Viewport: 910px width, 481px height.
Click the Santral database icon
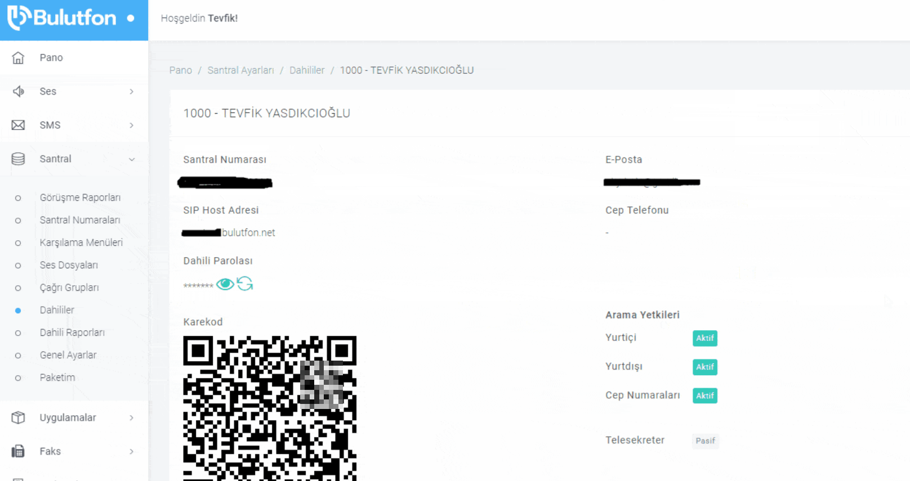point(18,159)
